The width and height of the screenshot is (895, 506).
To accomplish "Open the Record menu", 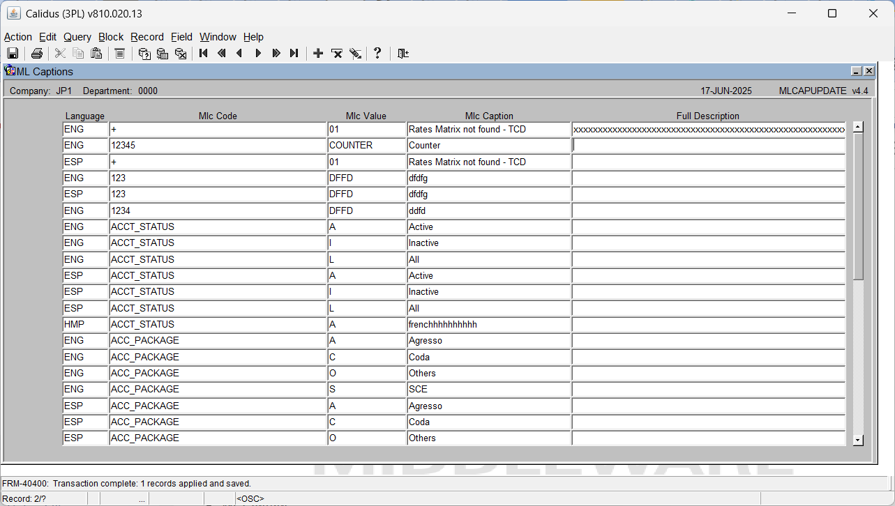I will coord(147,37).
